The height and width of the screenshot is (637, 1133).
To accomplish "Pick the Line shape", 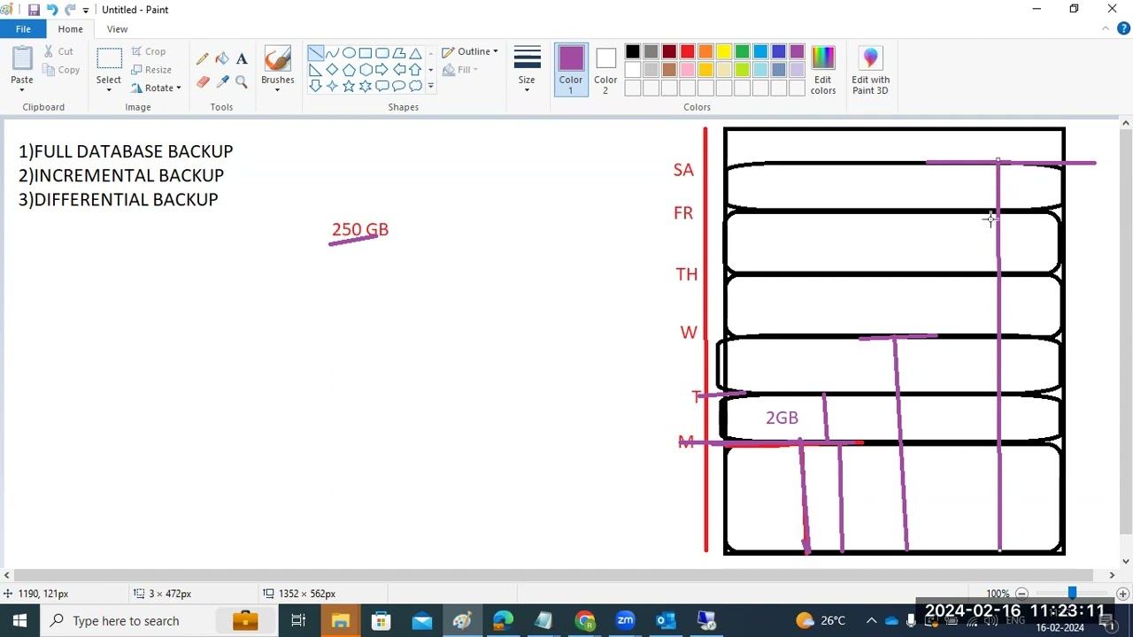I will pyautogui.click(x=315, y=53).
